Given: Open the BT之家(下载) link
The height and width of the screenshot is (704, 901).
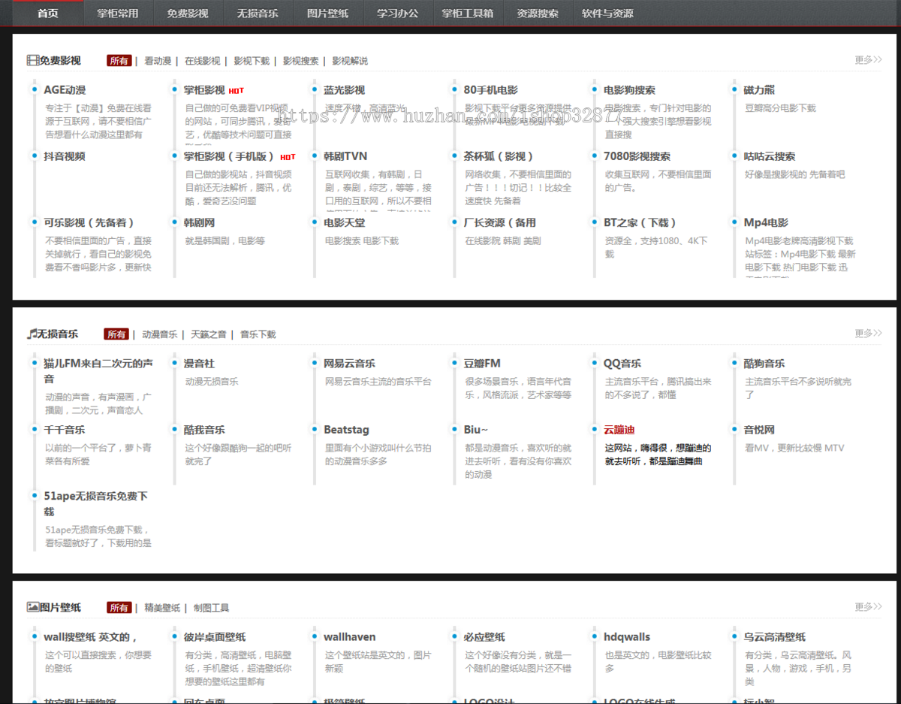Looking at the screenshot, I should point(640,222).
